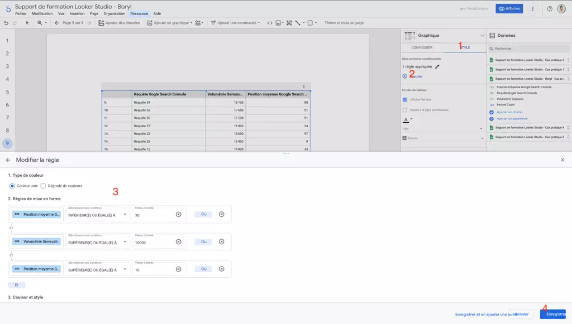Open the table's three-dot chart menu
Screen dimensions: 572x324
303,86
